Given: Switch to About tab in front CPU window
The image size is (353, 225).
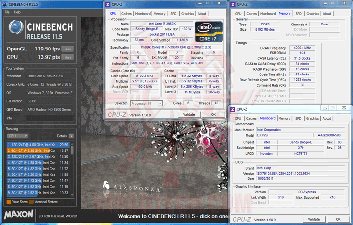Looking at the screenshot, I should 202,14.
